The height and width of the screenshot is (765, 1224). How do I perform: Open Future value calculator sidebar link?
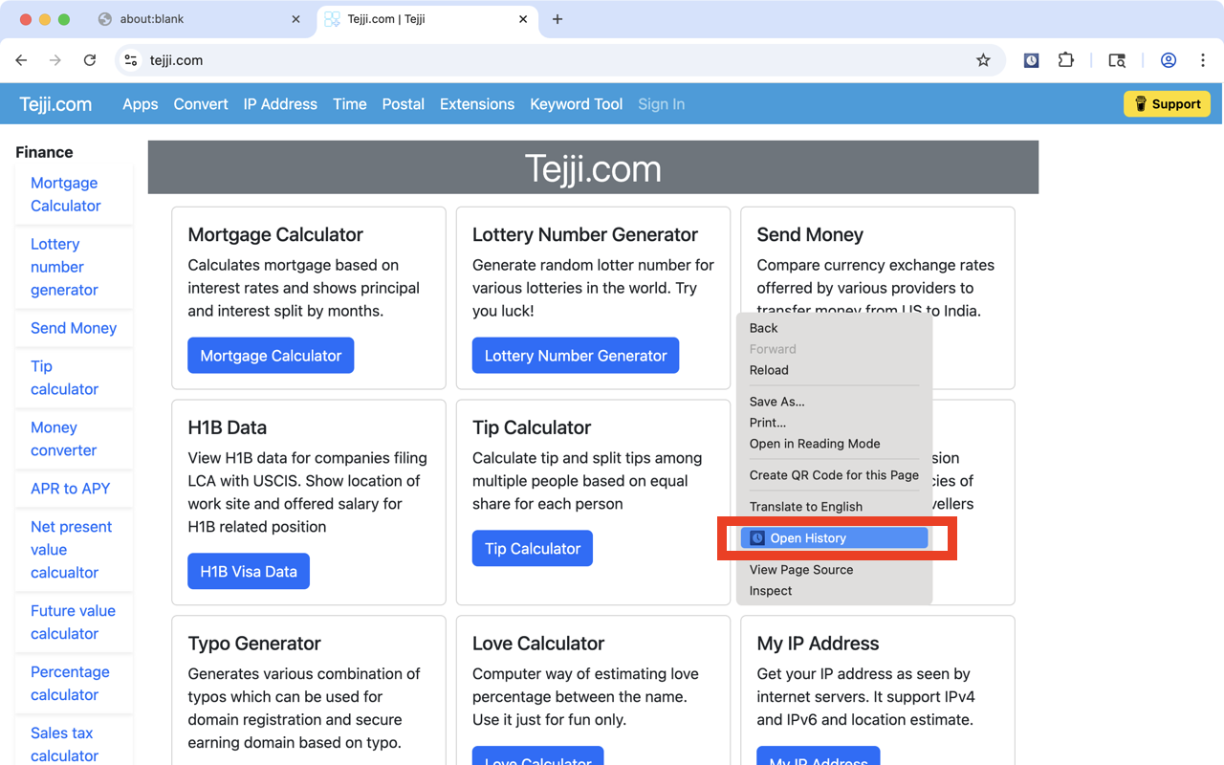[73, 623]
